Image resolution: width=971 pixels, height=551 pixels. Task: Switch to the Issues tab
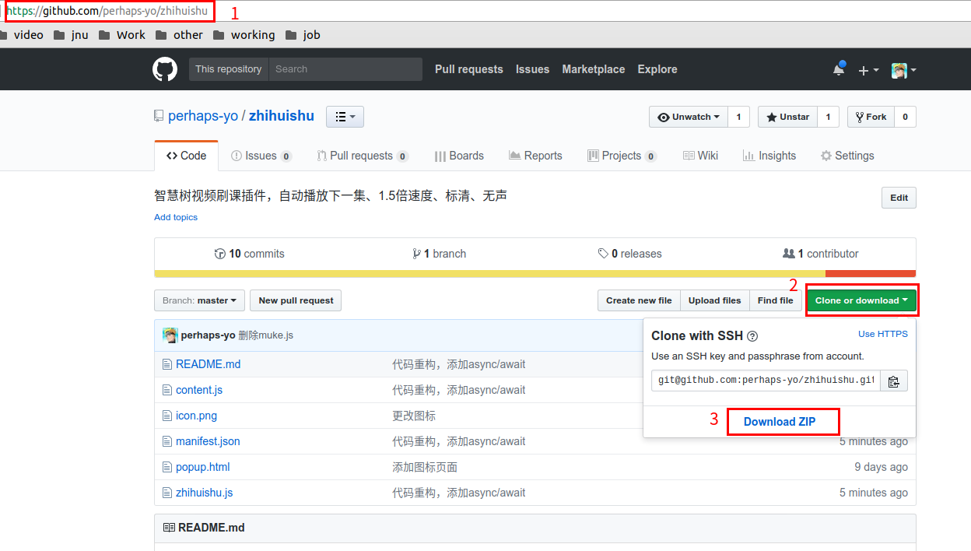tap(261, 156)
